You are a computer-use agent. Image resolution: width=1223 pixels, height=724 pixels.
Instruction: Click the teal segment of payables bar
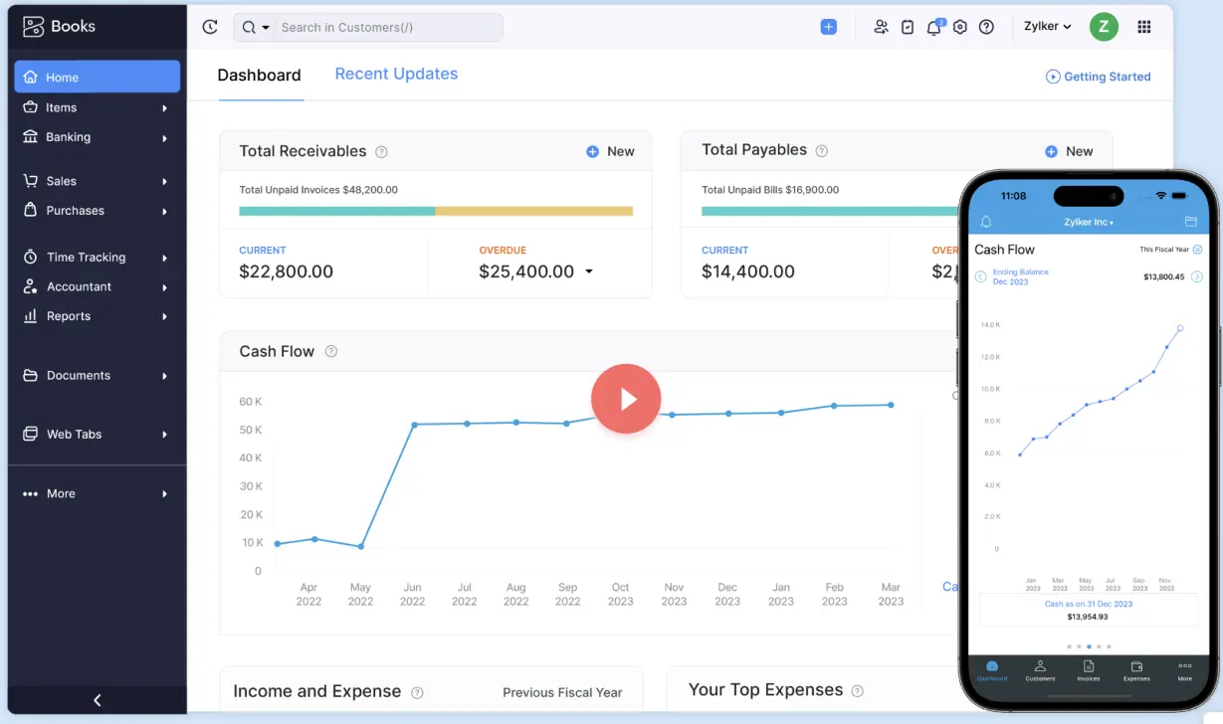coord(830,211)
